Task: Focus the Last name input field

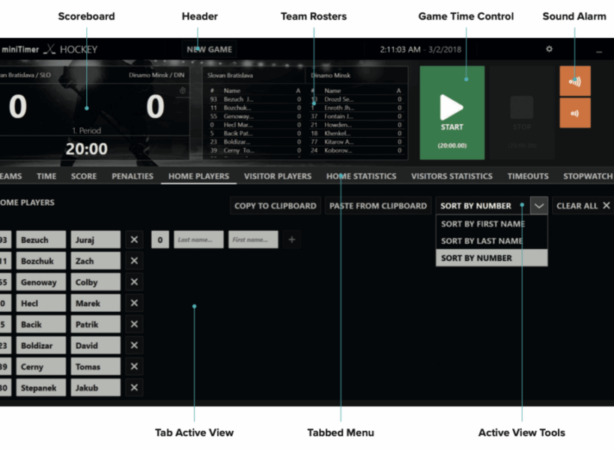Action: tap(198, 239)
